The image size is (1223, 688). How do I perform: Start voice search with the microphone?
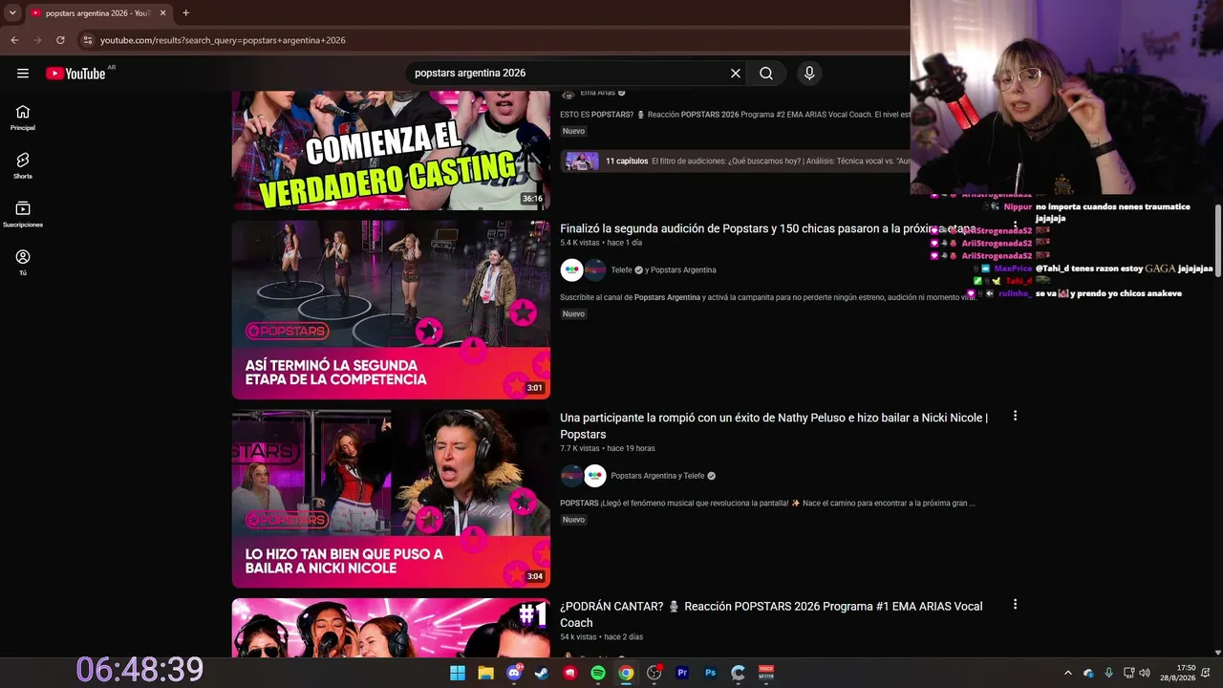click(x=809, y=74)
